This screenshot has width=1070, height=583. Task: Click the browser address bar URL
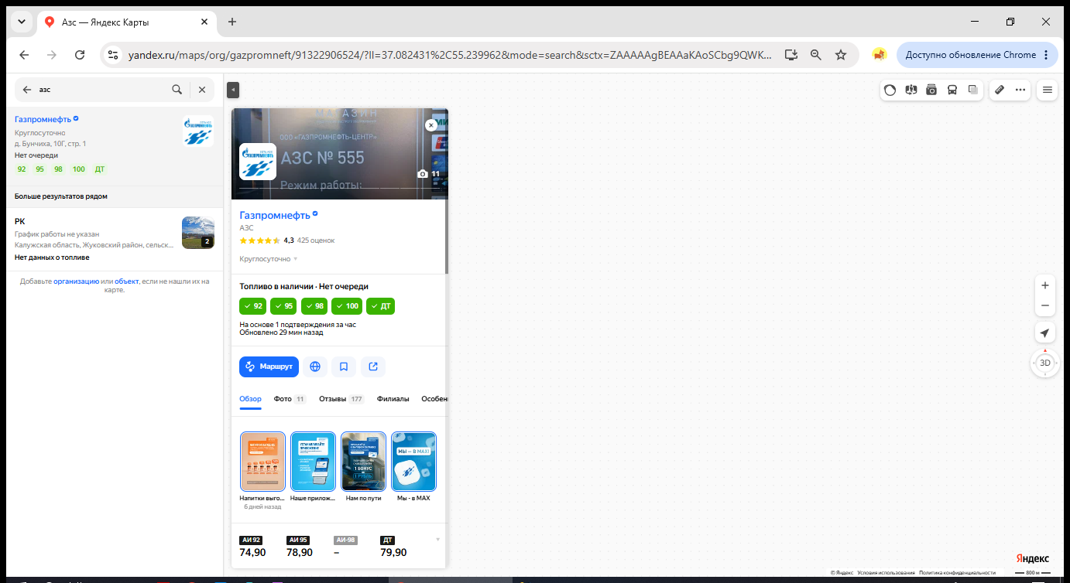pos(449,55)
